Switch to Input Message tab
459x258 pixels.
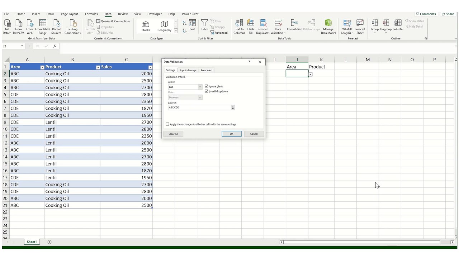pyautogui.click(x=188, y=70)
